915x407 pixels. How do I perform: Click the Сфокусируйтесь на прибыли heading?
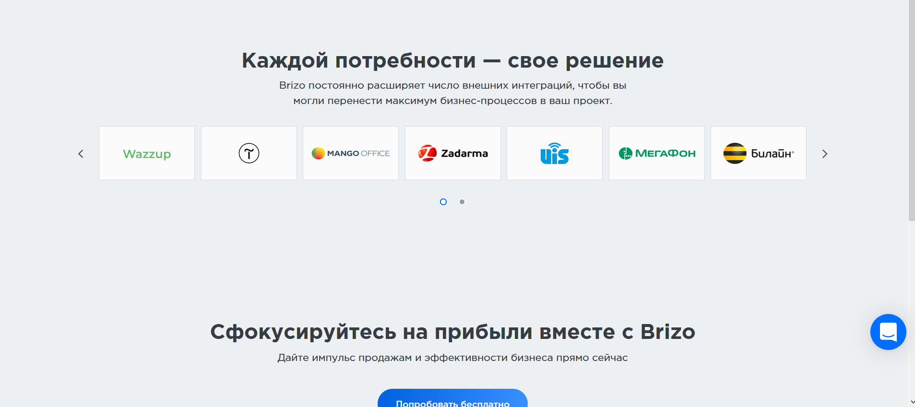452,332
